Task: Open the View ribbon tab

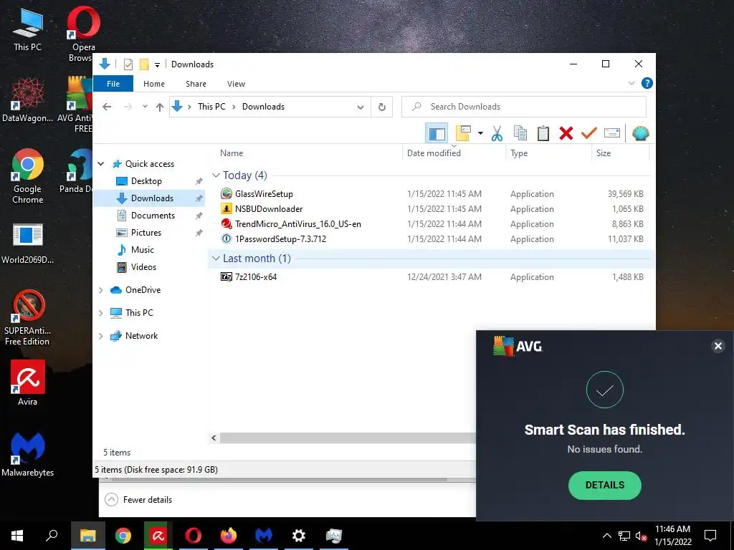Action: coord(236,84)
